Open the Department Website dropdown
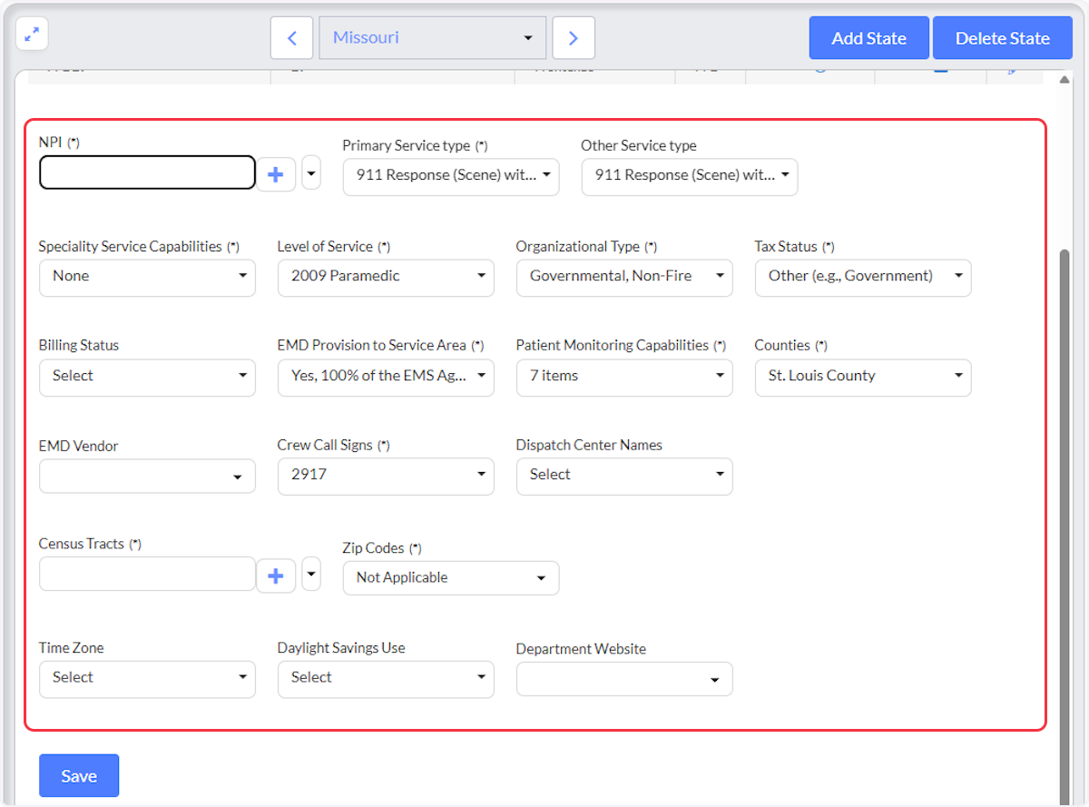Screen dimensions: 1089x807 pyautogui.click(x=624, y=679)
